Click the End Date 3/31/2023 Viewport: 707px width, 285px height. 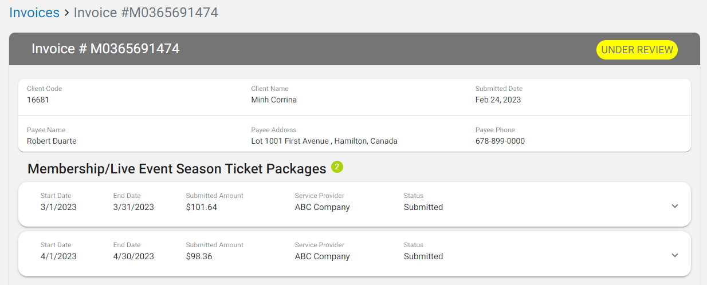click(x=133, y=207)
